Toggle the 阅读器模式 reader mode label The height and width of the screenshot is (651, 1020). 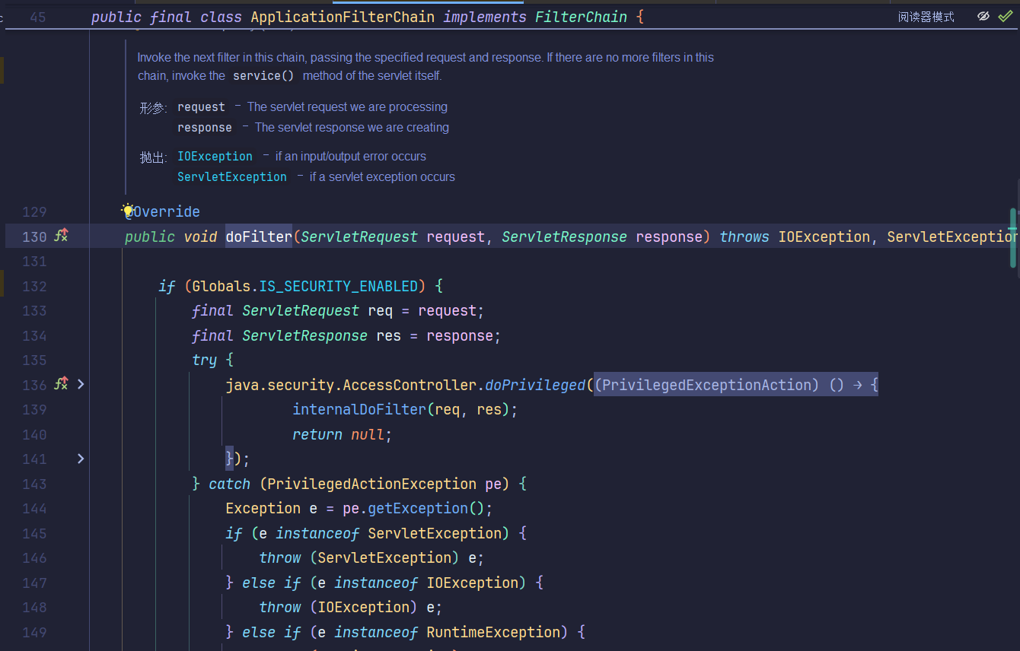[926, 17]
